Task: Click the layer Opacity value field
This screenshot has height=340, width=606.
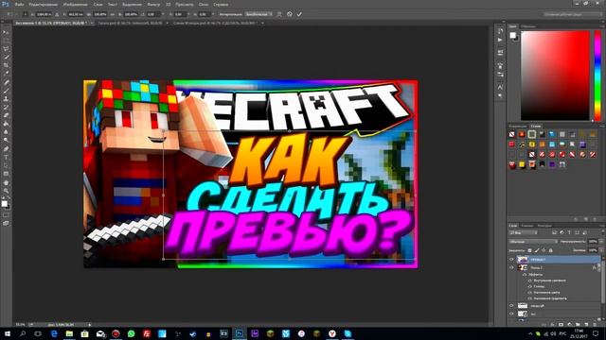Action: (593, 242)
